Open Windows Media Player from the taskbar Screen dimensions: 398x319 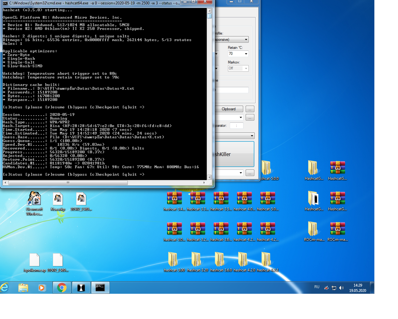[42, 288]
